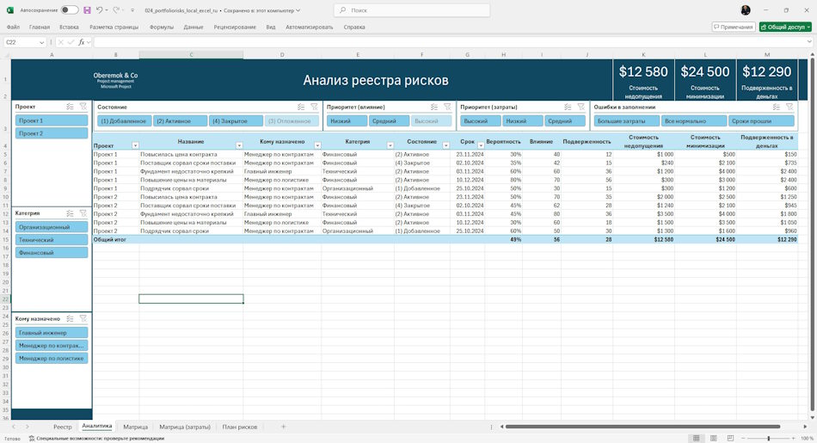Open the Файл menu
Viewport: 817px width, 443px height.
point(13,27)
